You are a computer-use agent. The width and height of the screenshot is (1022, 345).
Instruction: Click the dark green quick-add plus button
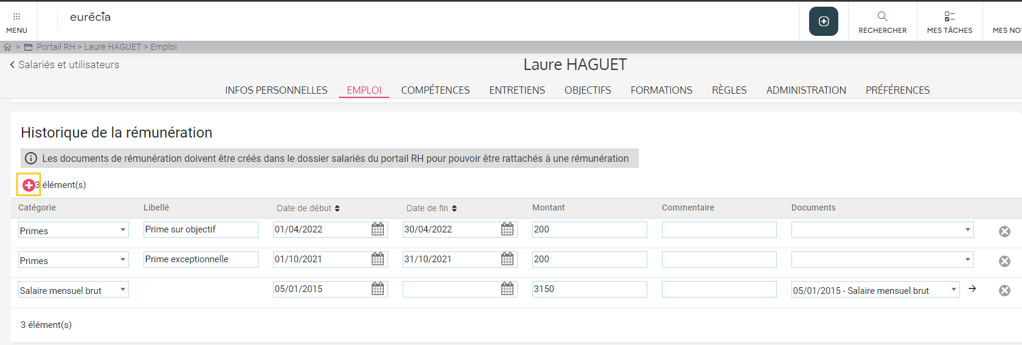823,21
